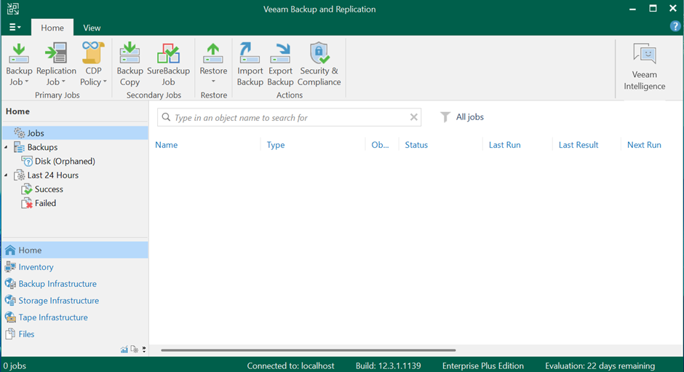Viewport: 684px width, 372px height.
Task: Create a SureBackup Job from ribbon
Action: [168, 54]
